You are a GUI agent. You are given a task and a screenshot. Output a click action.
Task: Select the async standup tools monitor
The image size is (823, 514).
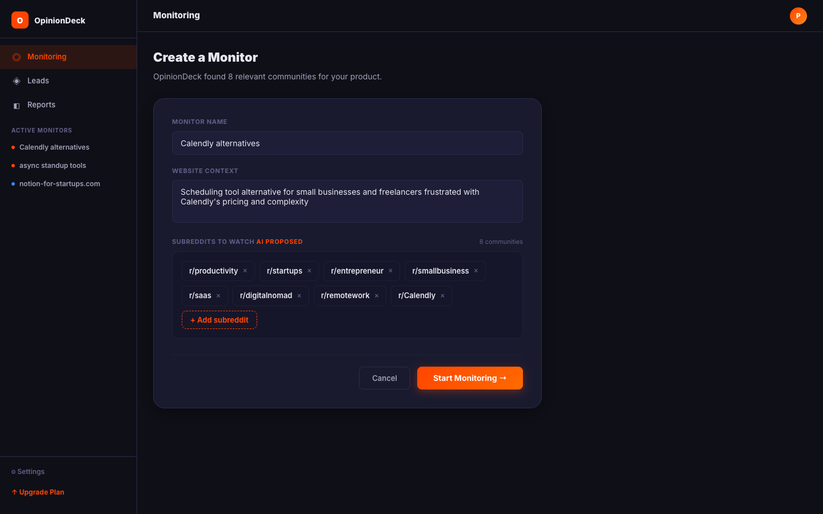tap(53, 165)
